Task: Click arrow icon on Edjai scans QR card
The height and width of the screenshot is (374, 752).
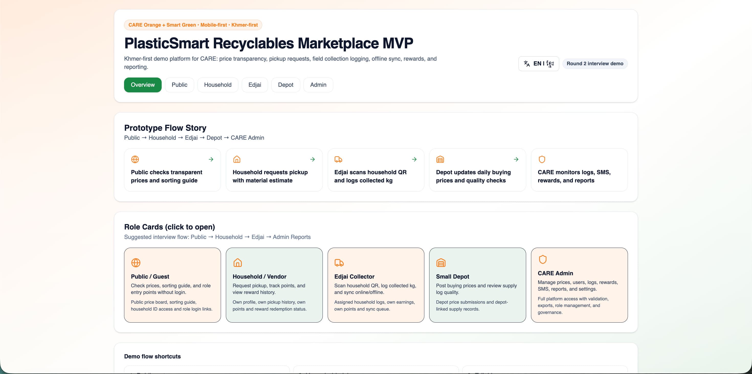Action: (x=414, y=159)
